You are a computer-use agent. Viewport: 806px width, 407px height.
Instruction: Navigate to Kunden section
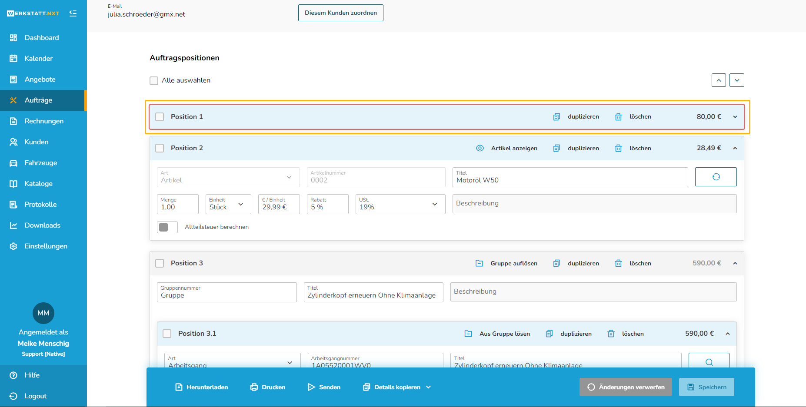[36, 142]
